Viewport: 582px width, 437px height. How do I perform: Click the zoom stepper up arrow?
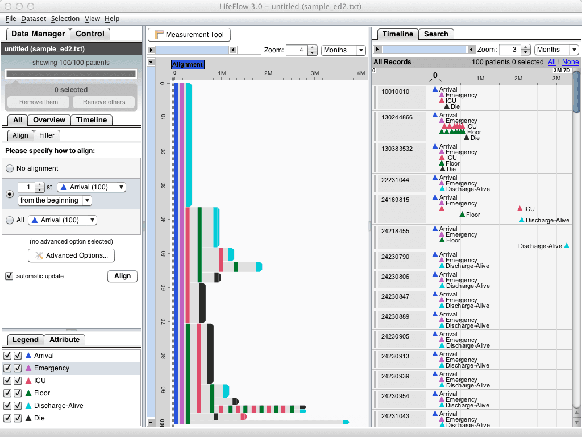pos(312,47)
